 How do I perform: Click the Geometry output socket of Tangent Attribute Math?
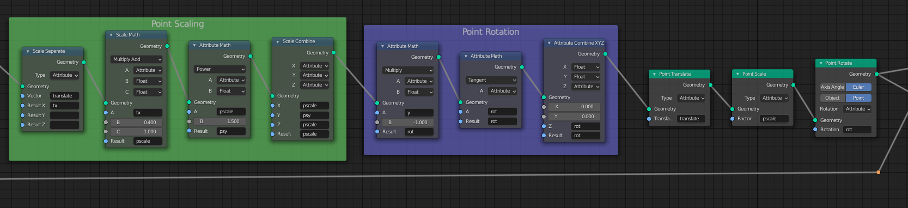(x=522, y=67)
